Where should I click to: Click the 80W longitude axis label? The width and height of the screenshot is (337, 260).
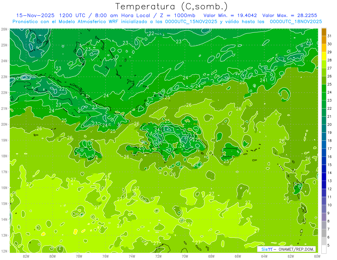point(53,256)
